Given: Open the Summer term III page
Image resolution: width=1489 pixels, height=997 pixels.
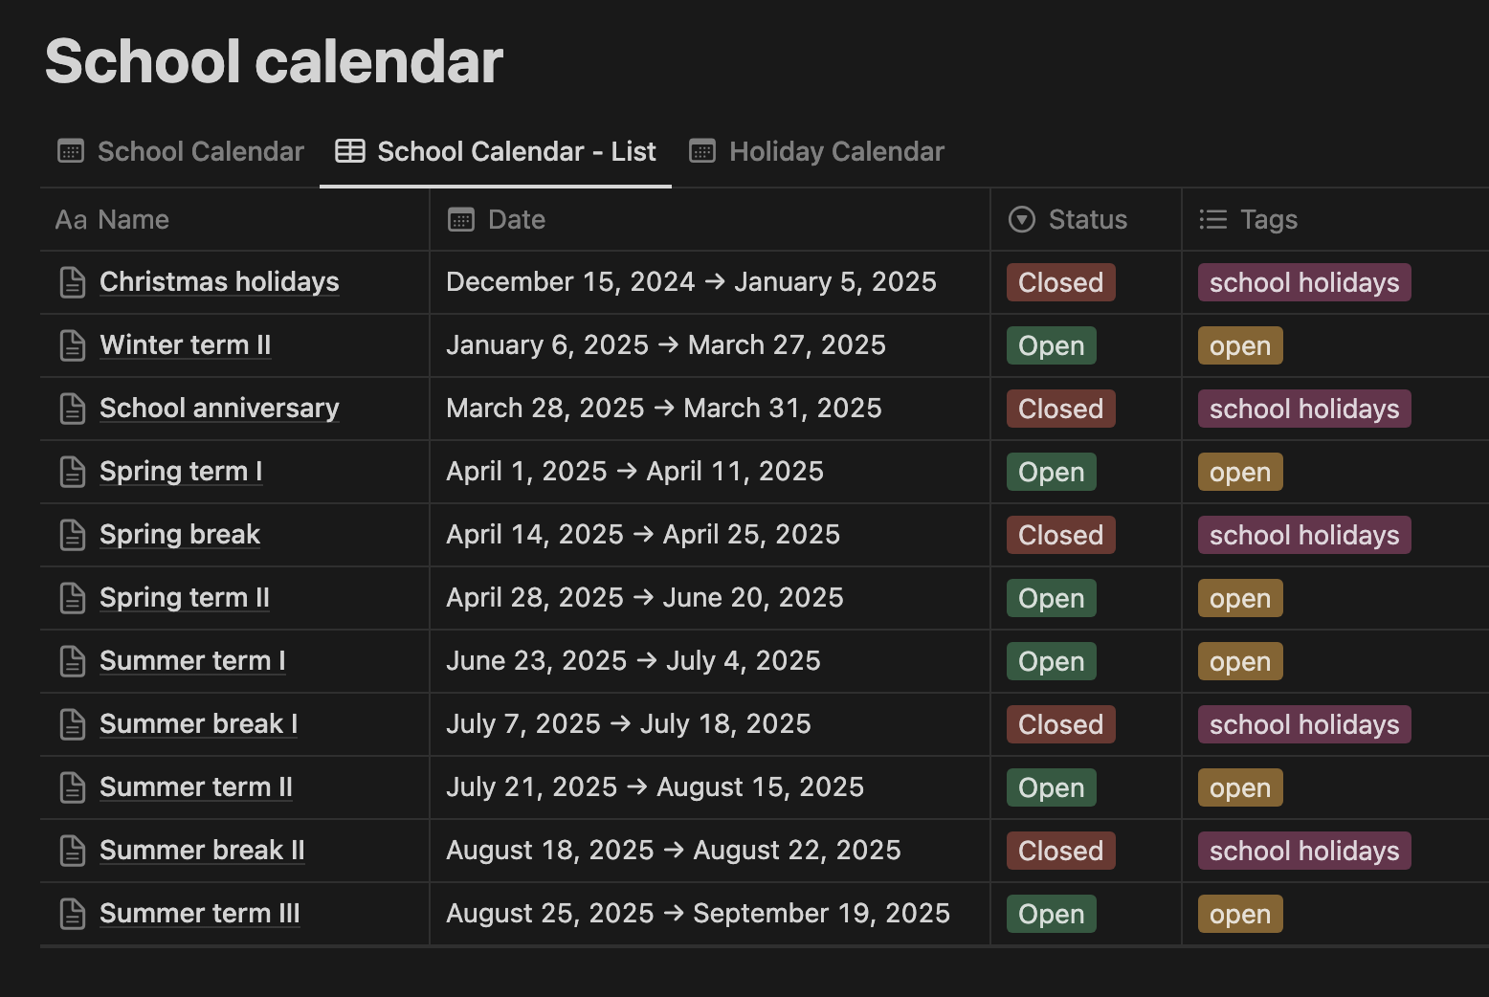Looking at the screenshot, I should point(200,914).
